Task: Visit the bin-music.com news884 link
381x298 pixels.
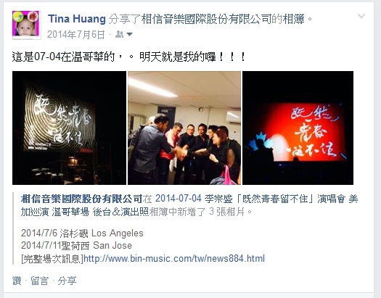Action: [174, 258]
